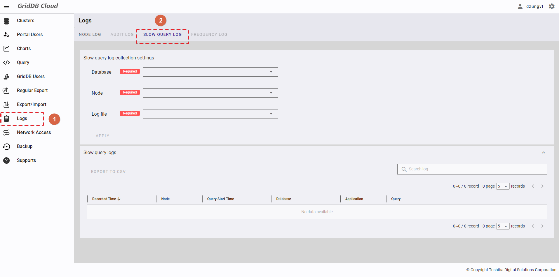This screenshot has height=277, width=559.
Task: Click the dzungvt username
Action: (535, 6)
